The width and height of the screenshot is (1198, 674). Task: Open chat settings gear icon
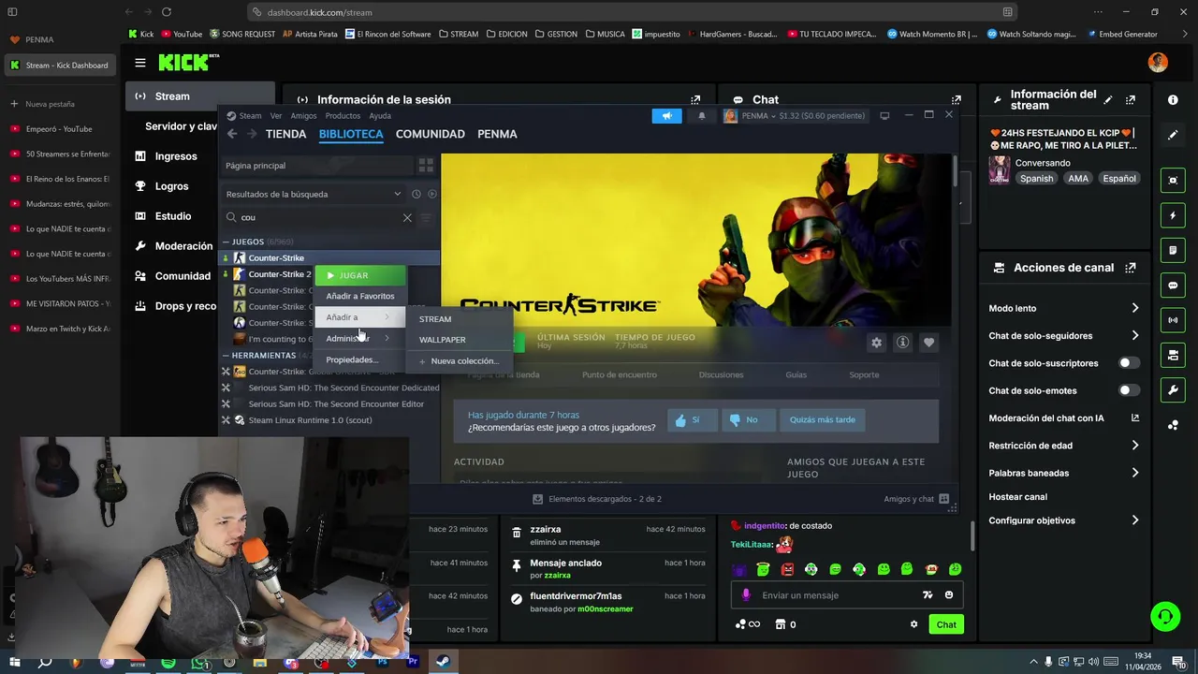click(913, 624)
